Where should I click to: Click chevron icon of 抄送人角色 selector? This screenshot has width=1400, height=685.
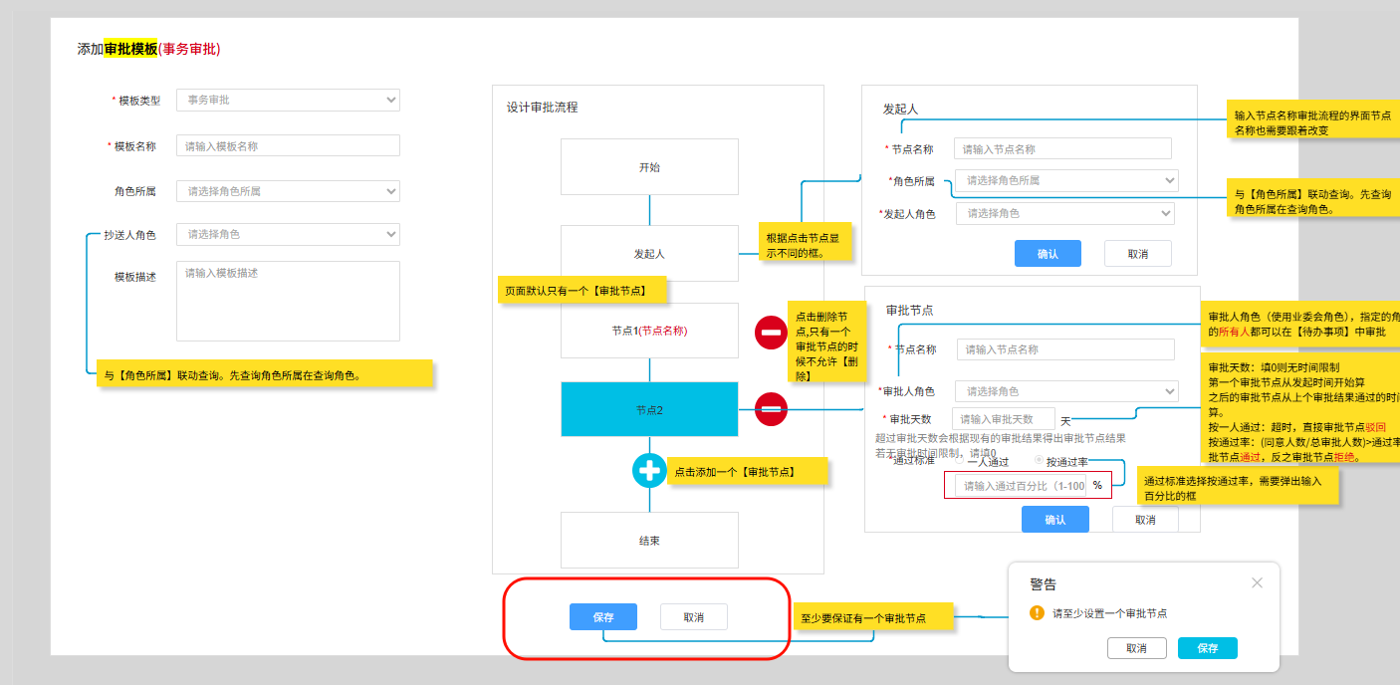(389, 234)
